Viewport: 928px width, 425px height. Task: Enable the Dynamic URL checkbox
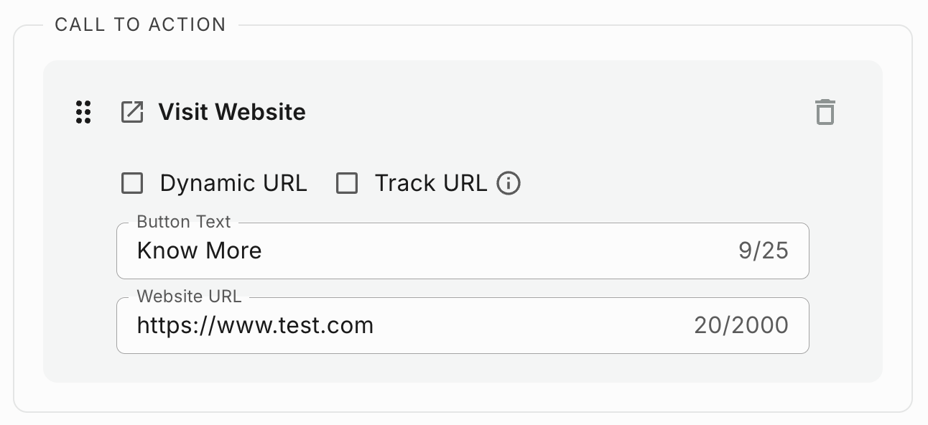click(x=132, y=184)
